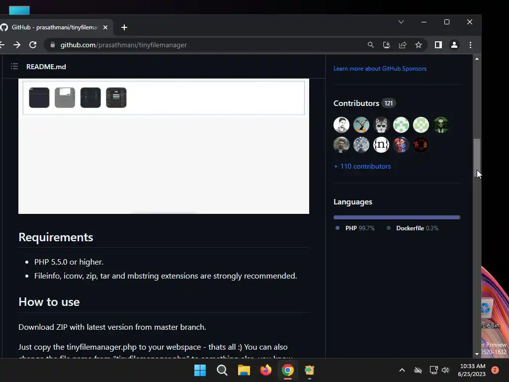This screenshot has width=509, height=382.
Task: Open the Windows Start menu
Action: click(200, 370)
